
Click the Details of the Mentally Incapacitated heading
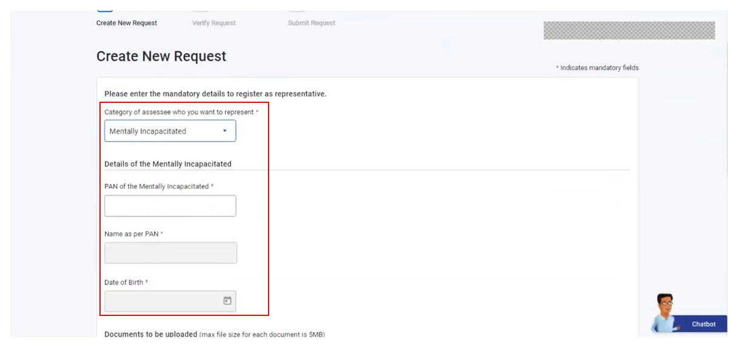pos(168,164)
